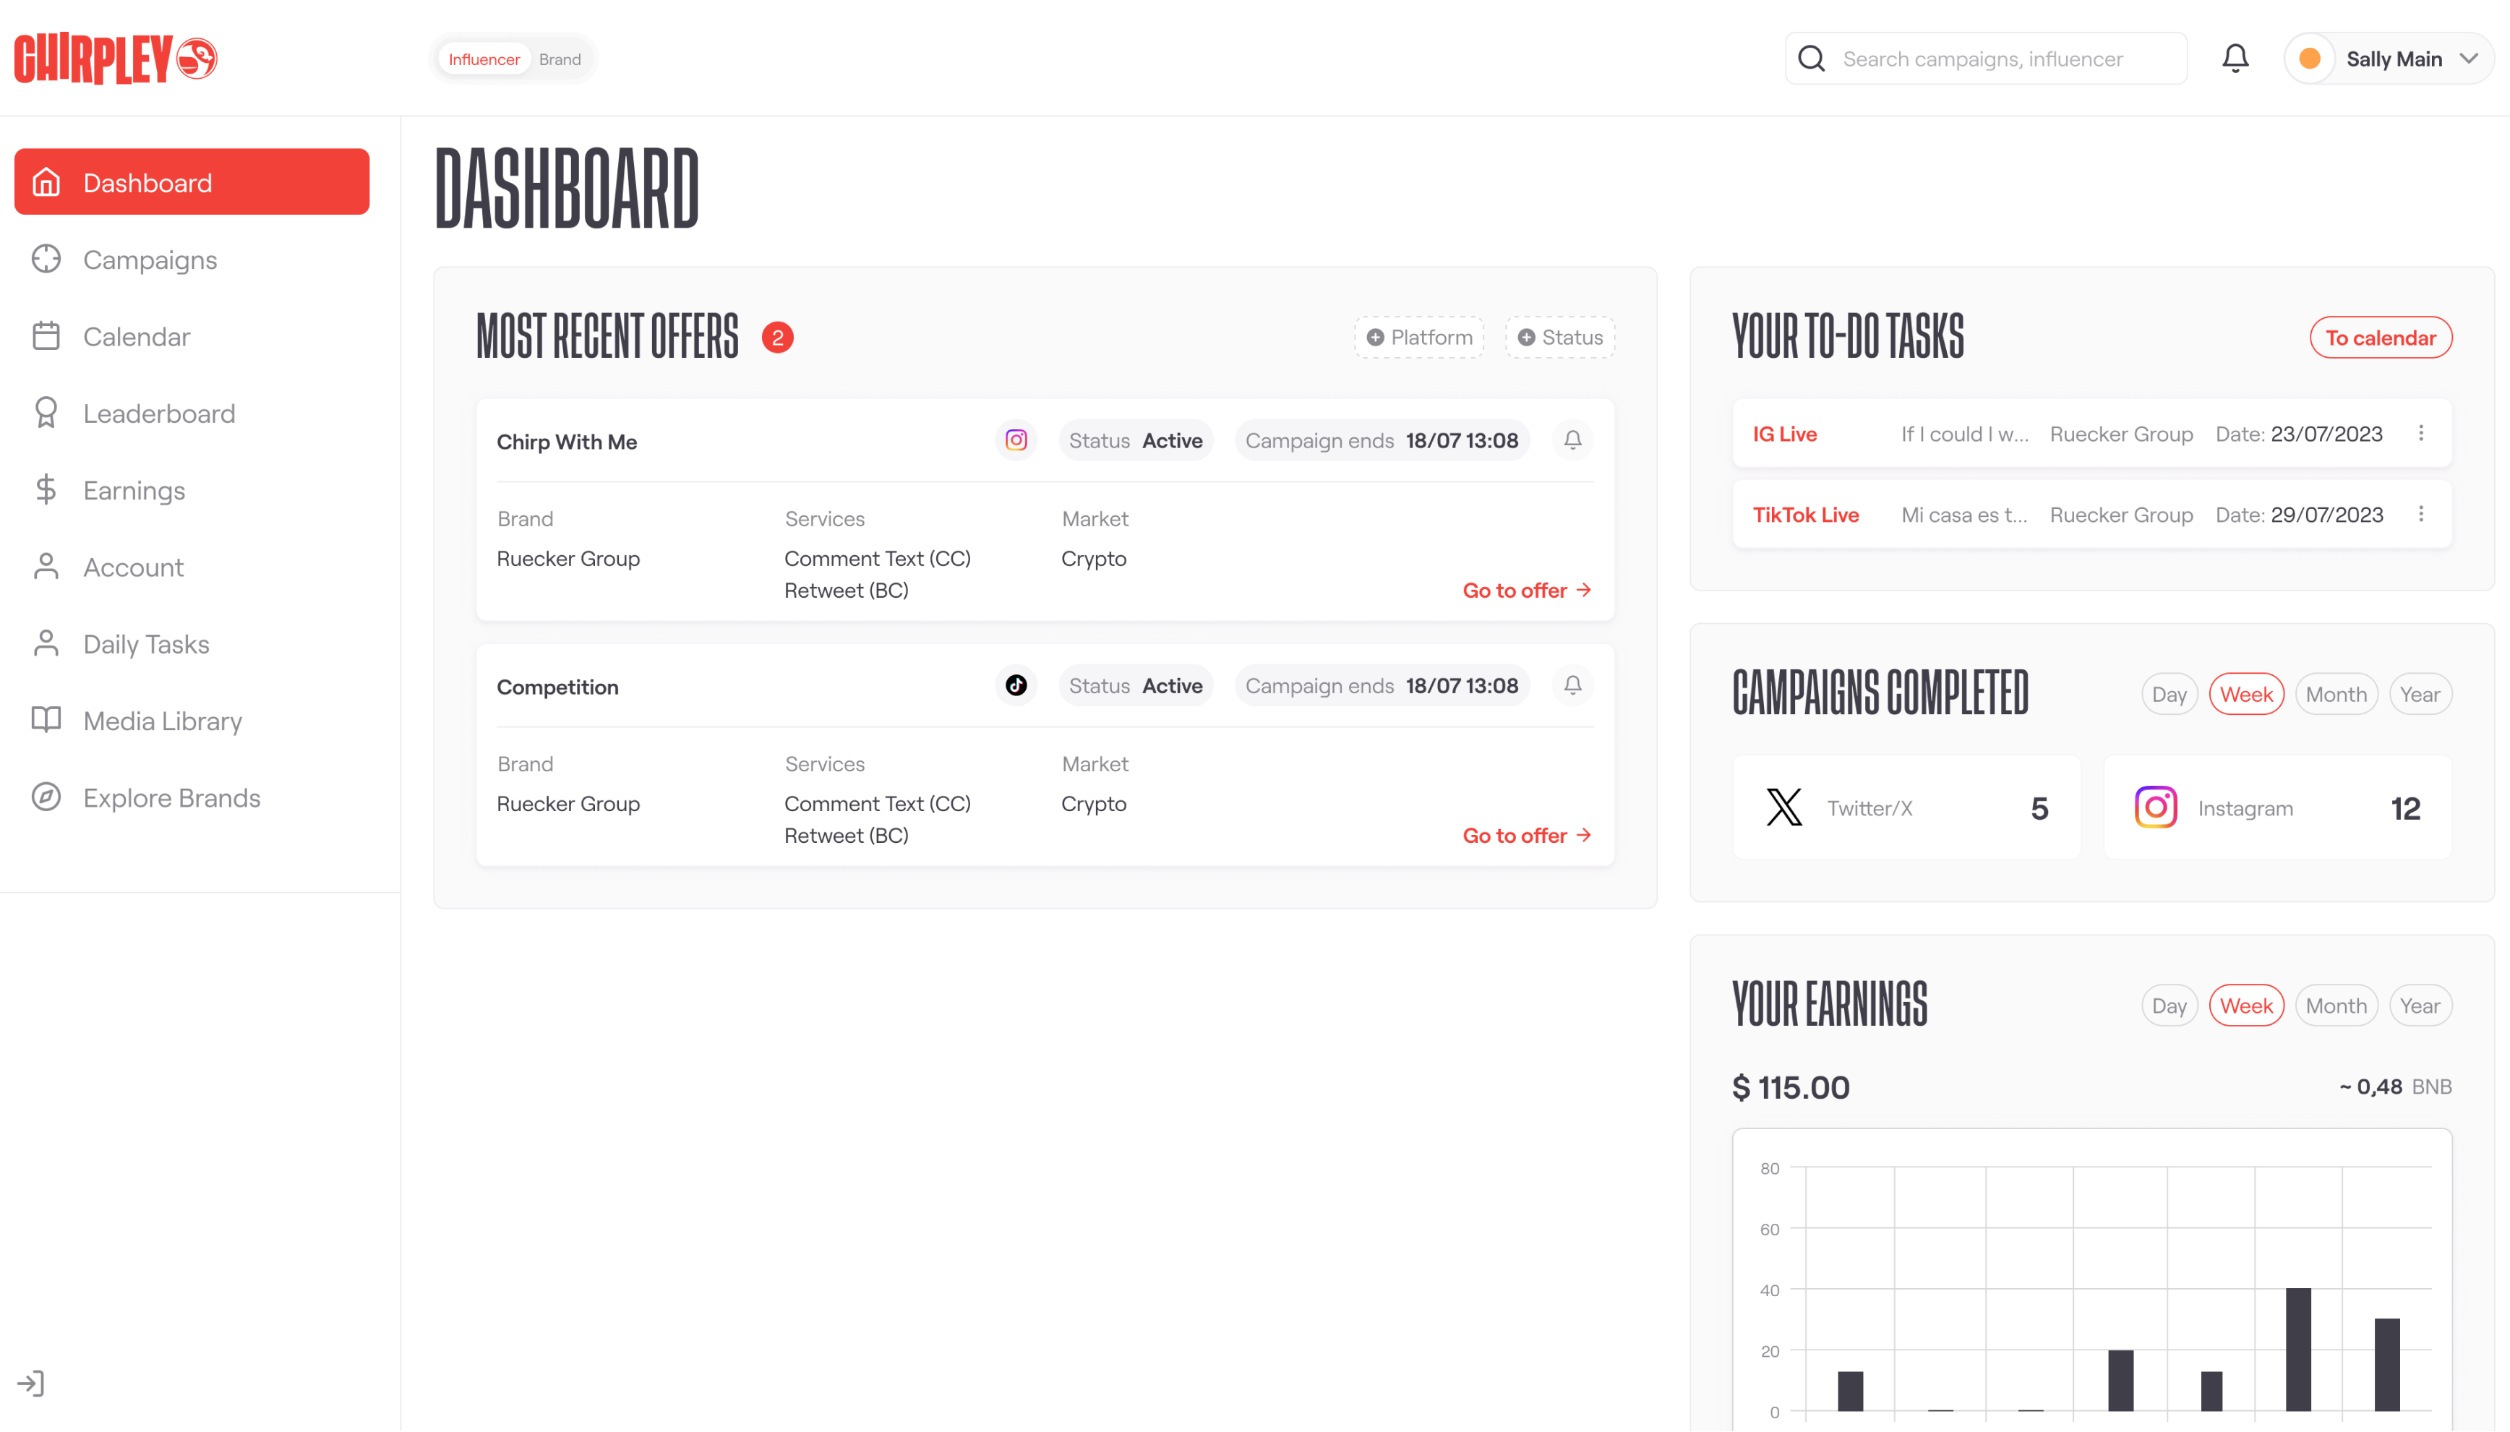Screen dimensions: 2510x1432
Task: Open three-dot menu for TikTok Live task
Action: pos(2420,515)
